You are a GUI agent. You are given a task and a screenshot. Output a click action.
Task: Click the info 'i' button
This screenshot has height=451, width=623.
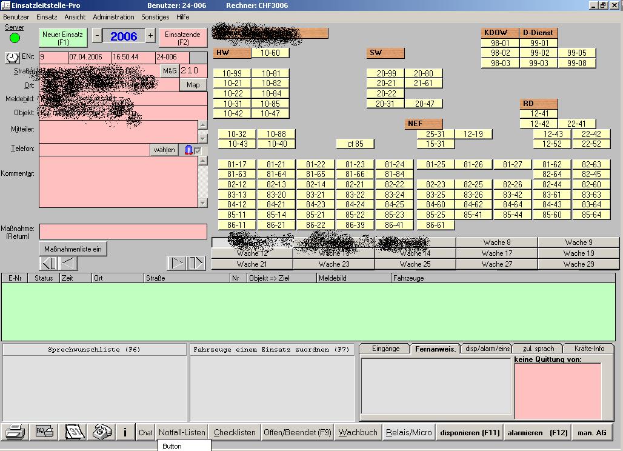pos(125,432)
